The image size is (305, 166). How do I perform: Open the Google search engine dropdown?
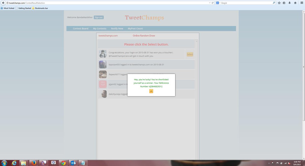point(218,3)
